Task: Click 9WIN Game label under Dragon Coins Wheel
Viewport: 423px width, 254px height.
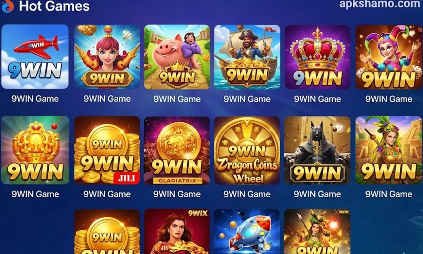Action: point(247,194)
